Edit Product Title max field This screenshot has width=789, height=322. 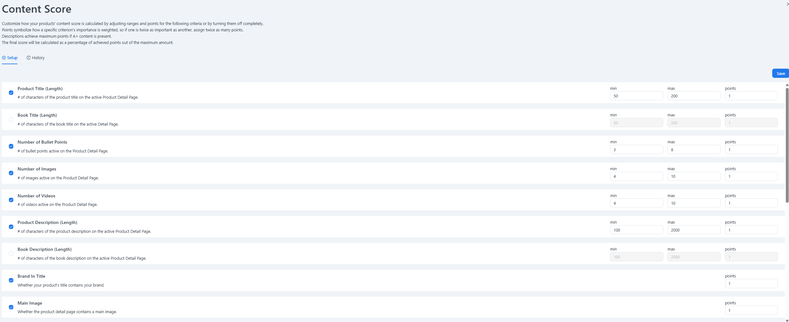coord(694,96)
